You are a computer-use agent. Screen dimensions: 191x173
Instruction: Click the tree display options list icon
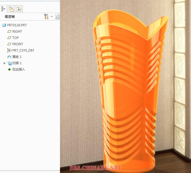coord(57,17)
